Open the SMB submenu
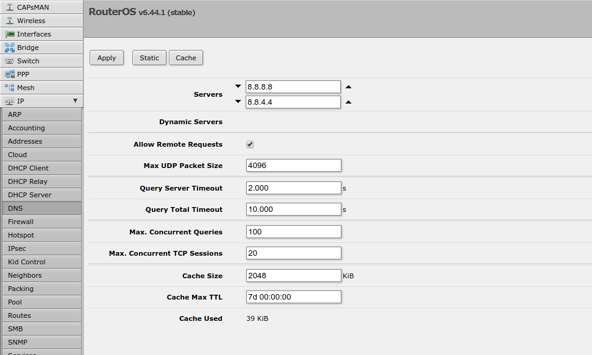592x355 pixels. [41, 329]
